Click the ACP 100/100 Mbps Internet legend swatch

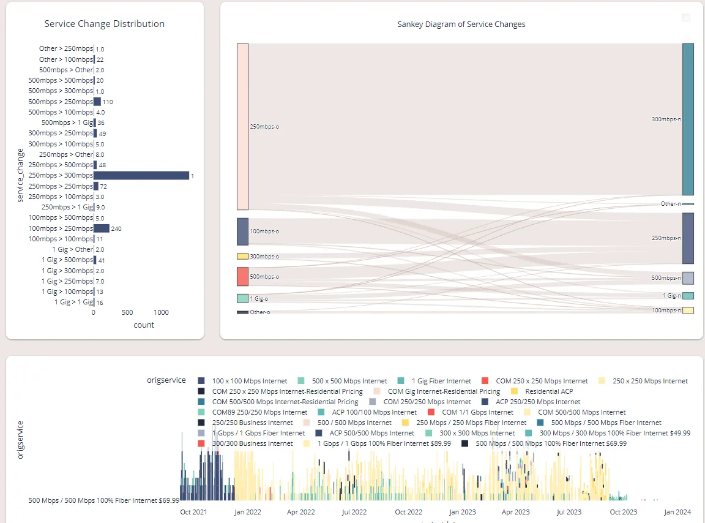(321, 412)
